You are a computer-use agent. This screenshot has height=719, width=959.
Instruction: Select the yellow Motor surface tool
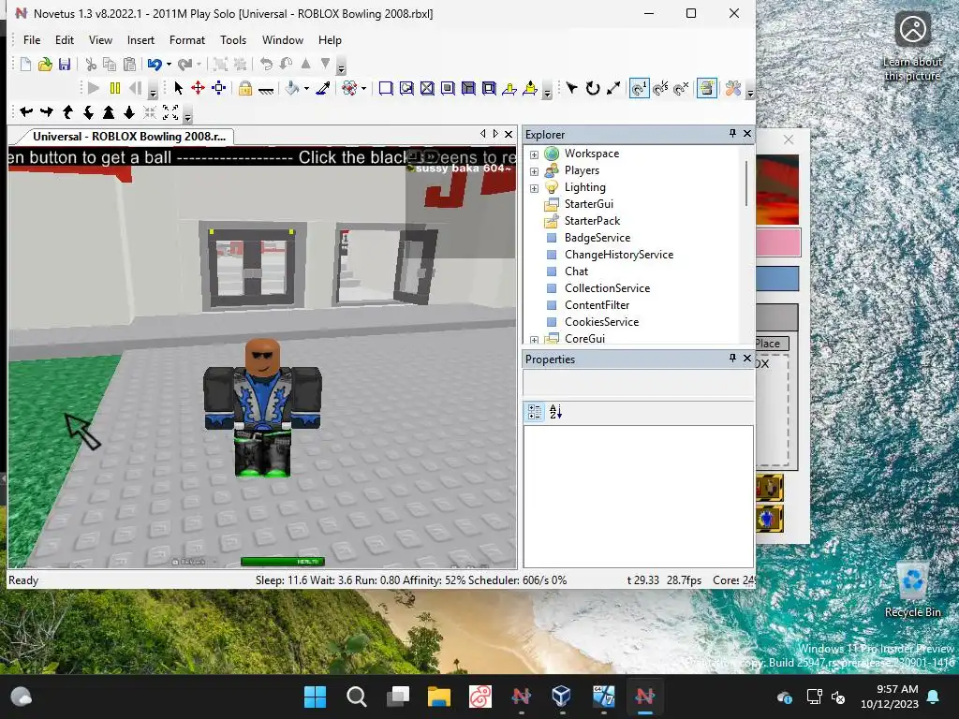pyautogui.click(x=530, y=89)
